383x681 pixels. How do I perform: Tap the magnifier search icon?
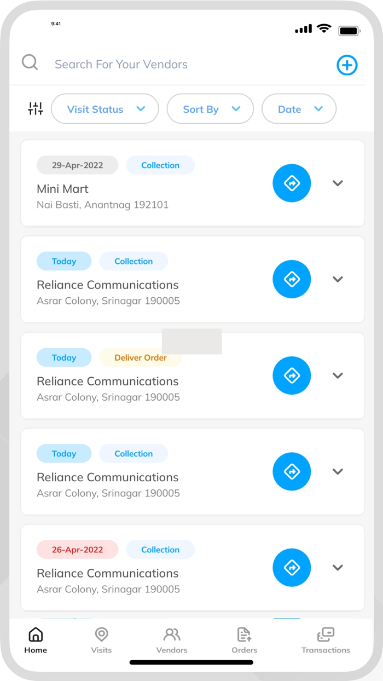click(30, 63)
